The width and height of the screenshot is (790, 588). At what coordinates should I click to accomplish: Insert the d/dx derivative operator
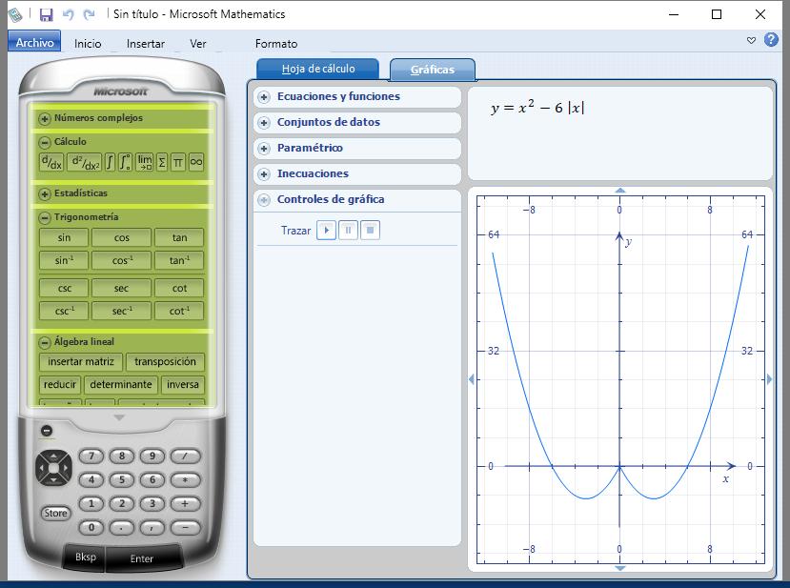pyautogui.click(x=51, y=162)
